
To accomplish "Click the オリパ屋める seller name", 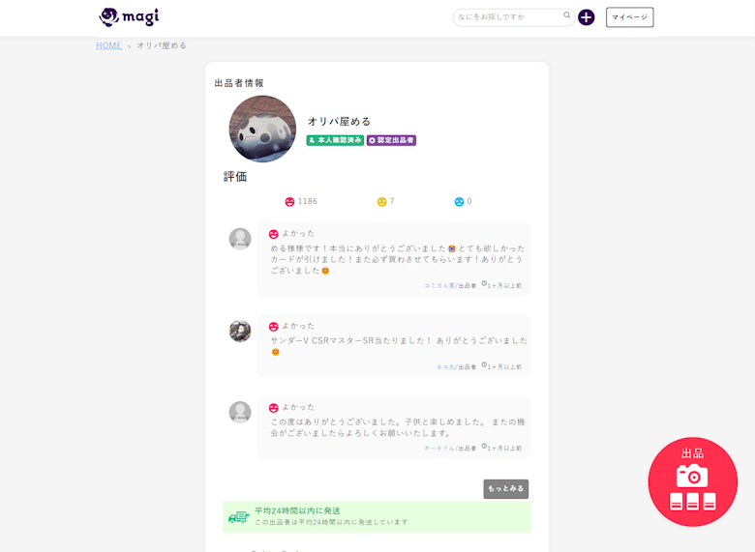I will coord(340,122).
